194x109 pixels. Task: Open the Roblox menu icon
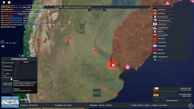pyautogui.click(x=4, y=2)
